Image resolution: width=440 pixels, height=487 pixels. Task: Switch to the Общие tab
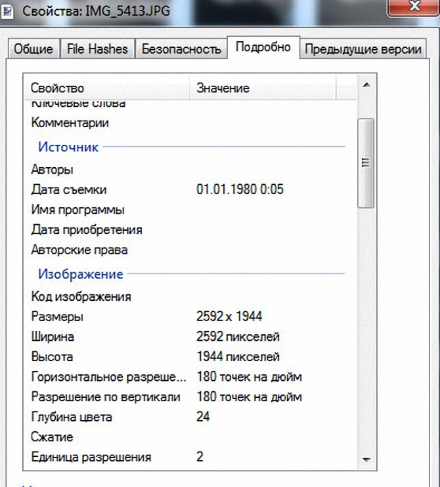[x=33, y=49]
